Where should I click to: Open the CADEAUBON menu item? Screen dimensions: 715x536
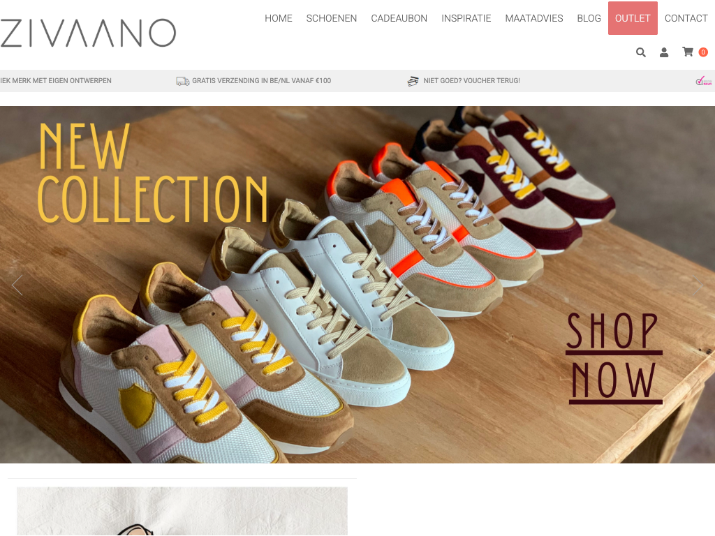[399, 18]
